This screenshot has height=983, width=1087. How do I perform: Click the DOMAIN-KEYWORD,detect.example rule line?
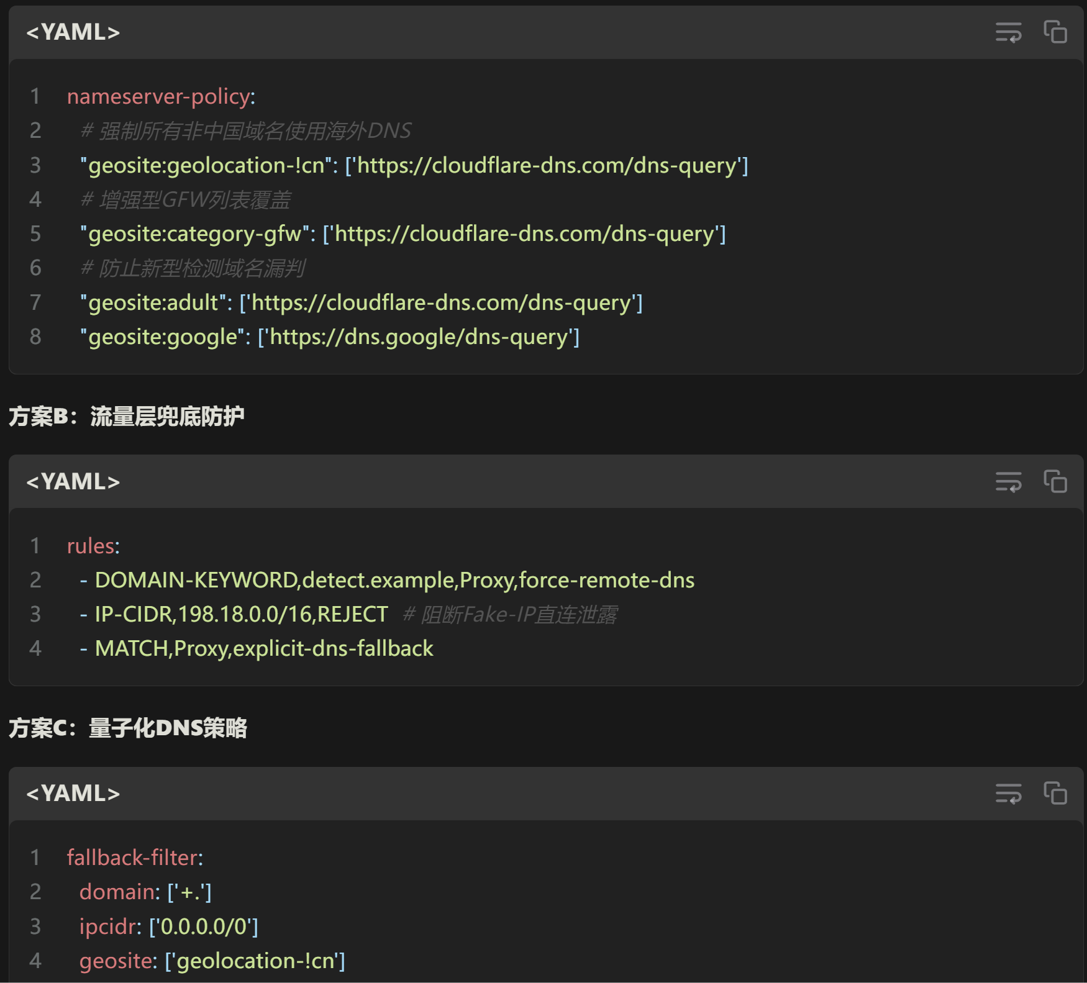387,580
